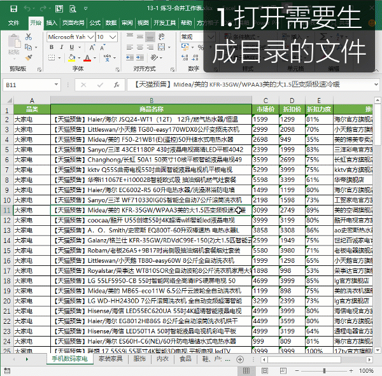
Task: Apply the yellow fill color bucket
Action: [71, 58]
